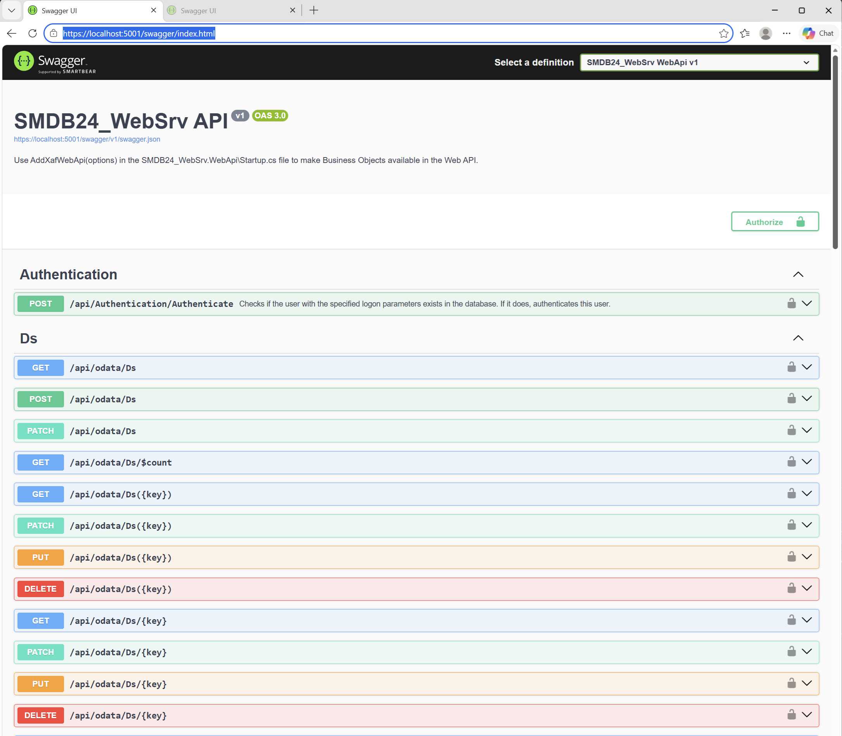View site information lock icon
Image resolution: width=842 pixels, height=736 pixels.
(x=54, y=33)
